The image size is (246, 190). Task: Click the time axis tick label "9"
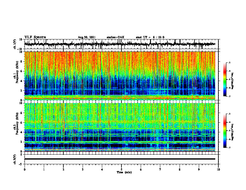[199, 170]
